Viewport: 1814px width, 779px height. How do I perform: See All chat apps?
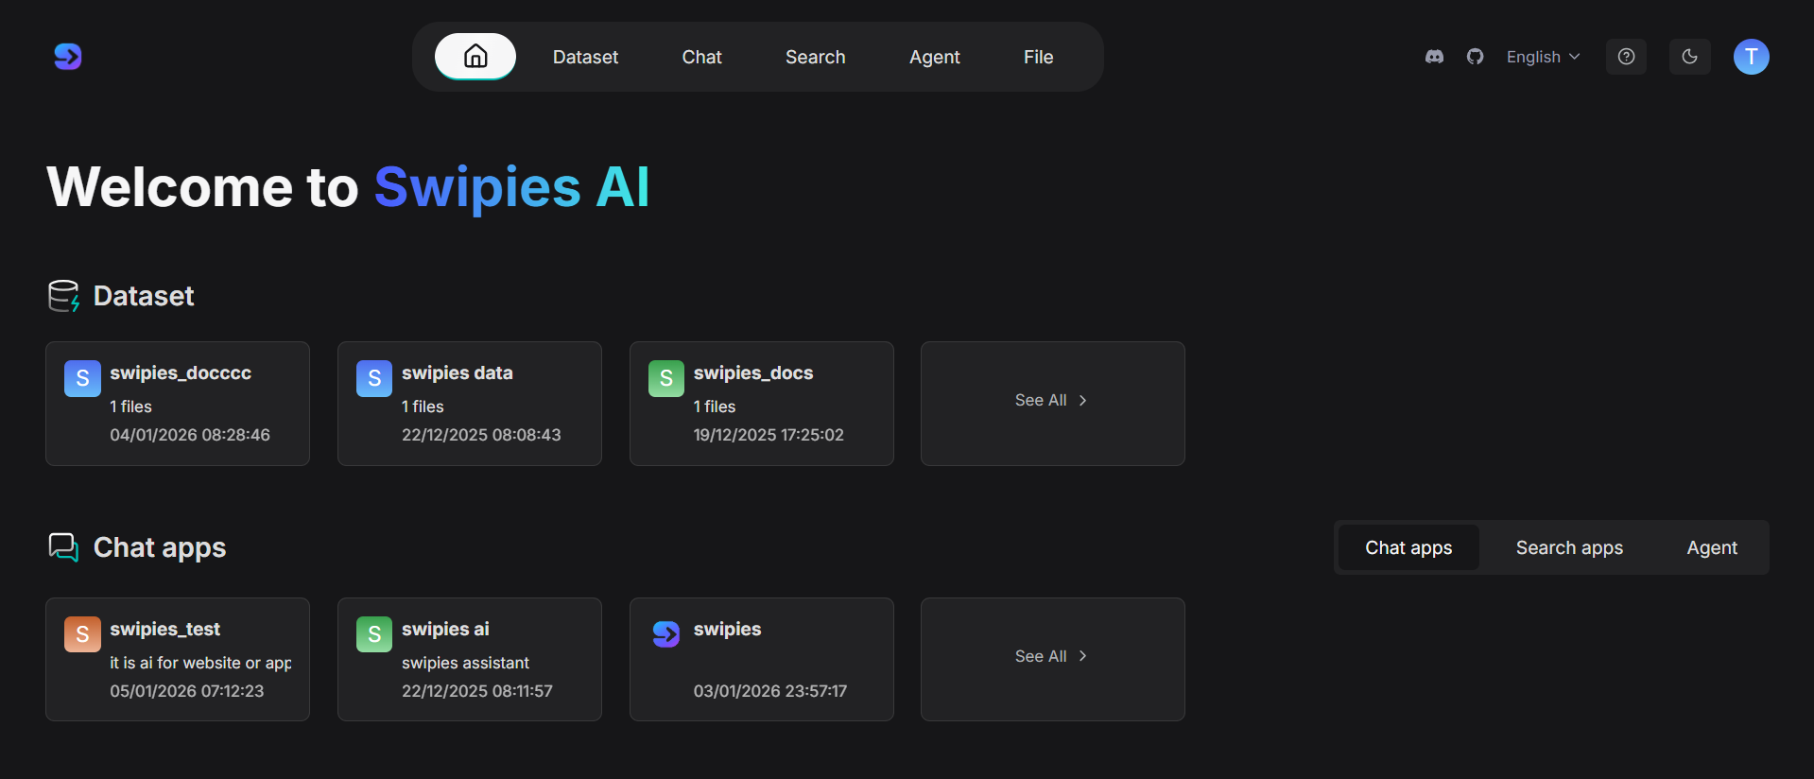(x=1053, y=660)
